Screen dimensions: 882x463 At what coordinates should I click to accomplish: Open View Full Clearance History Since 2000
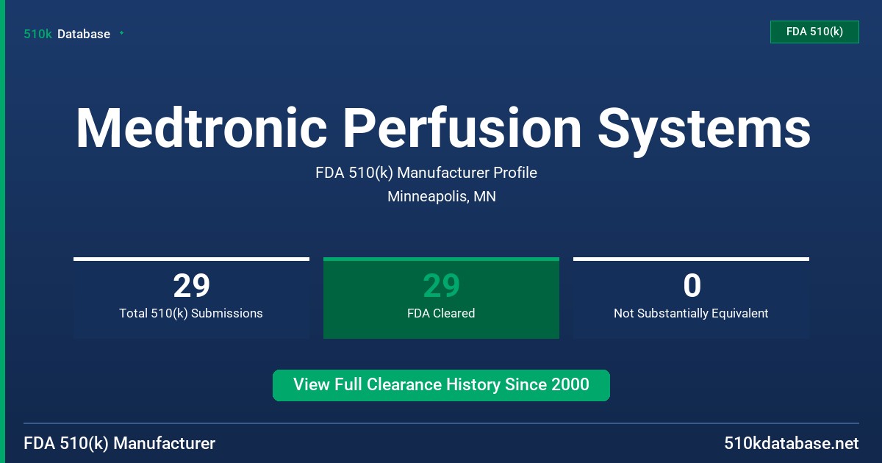pos(441,385)
